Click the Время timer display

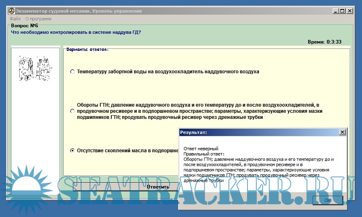coord(324,42)
